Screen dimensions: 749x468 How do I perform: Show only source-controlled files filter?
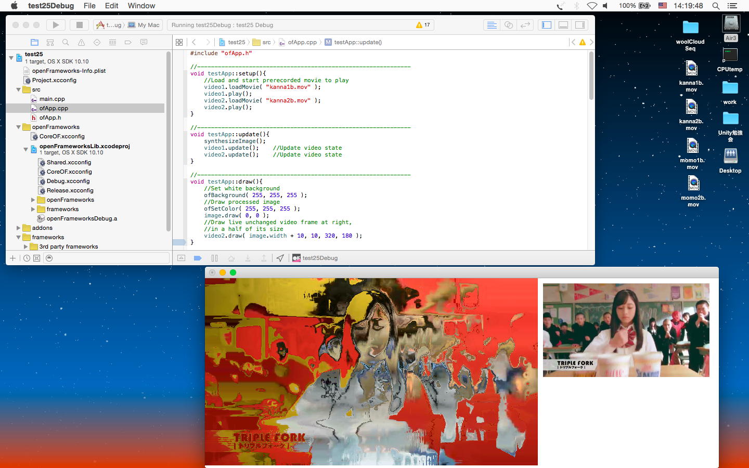(36, 258)
